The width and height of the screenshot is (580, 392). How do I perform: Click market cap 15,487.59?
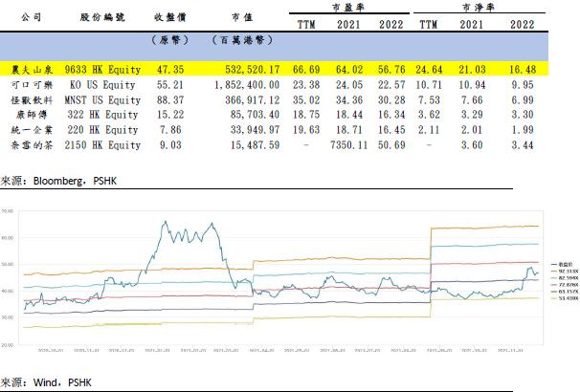pyautogui.click(x=255, y=145)
